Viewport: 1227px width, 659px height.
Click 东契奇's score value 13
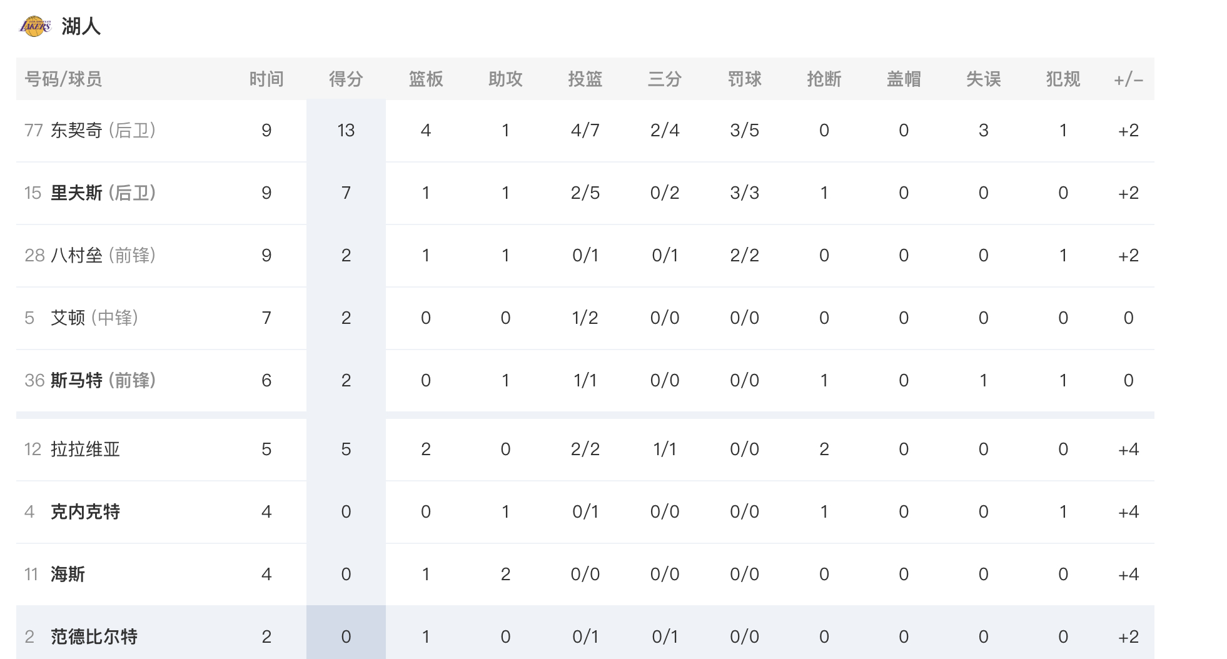tap(346, 130)
